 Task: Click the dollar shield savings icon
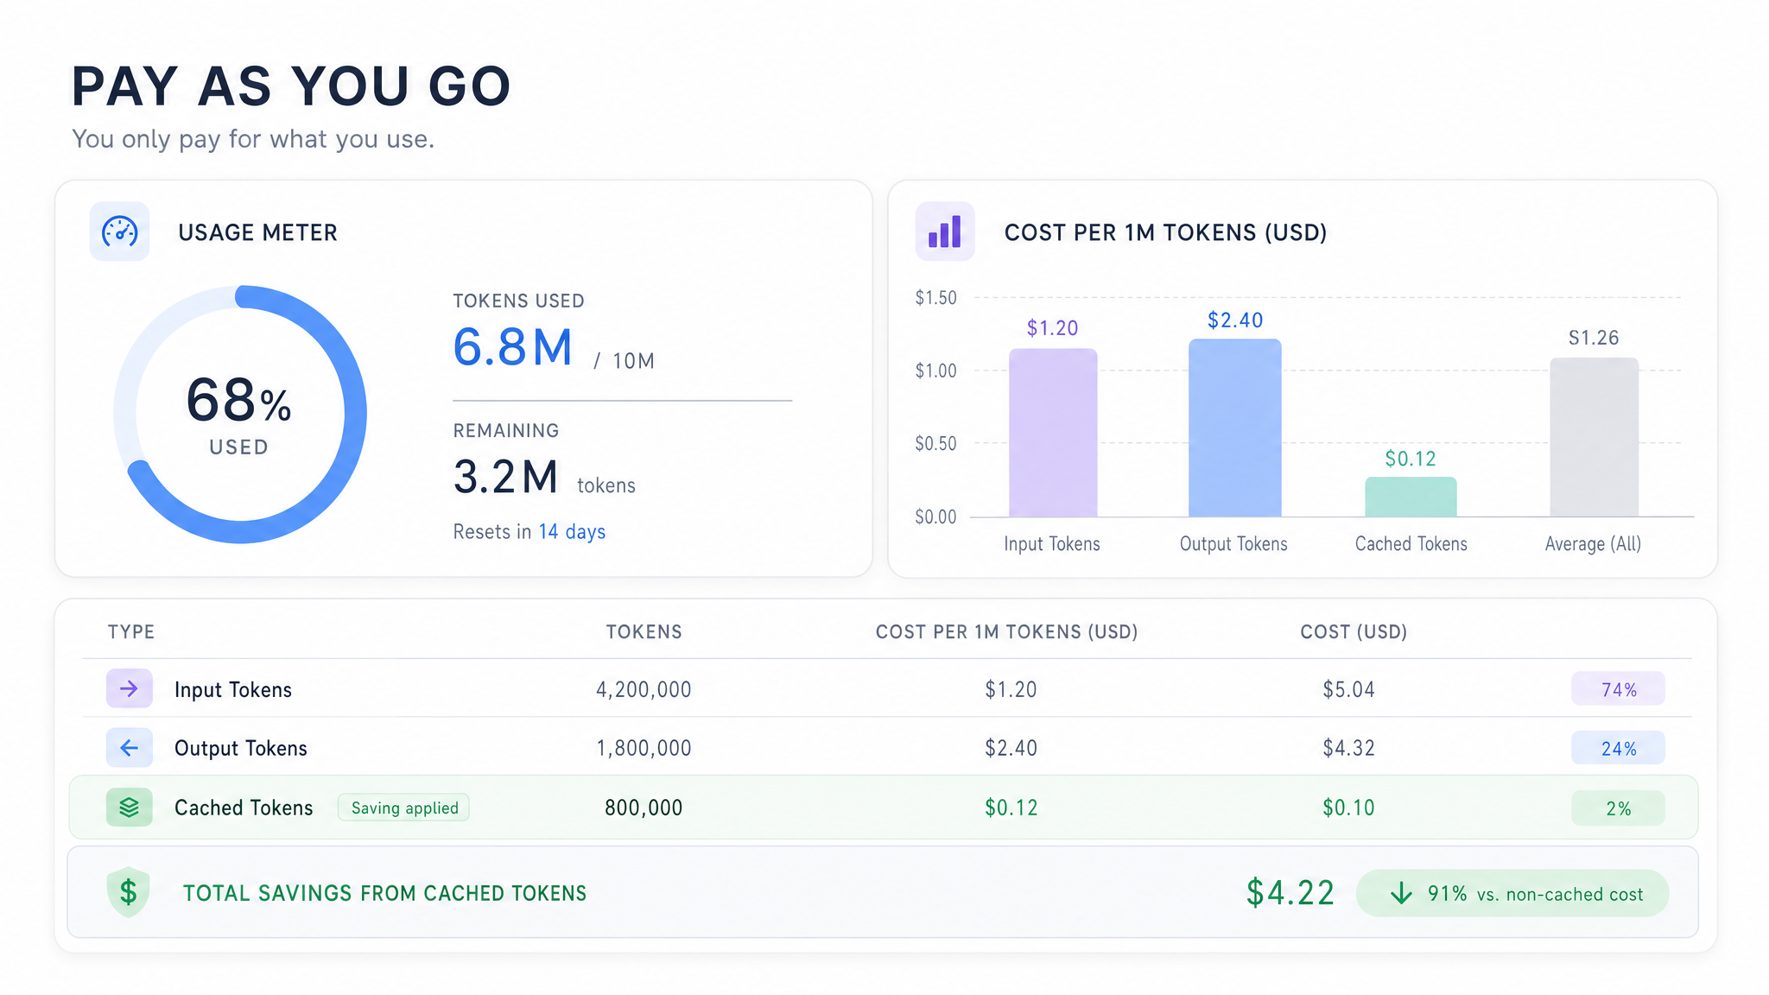pos(129,891)
